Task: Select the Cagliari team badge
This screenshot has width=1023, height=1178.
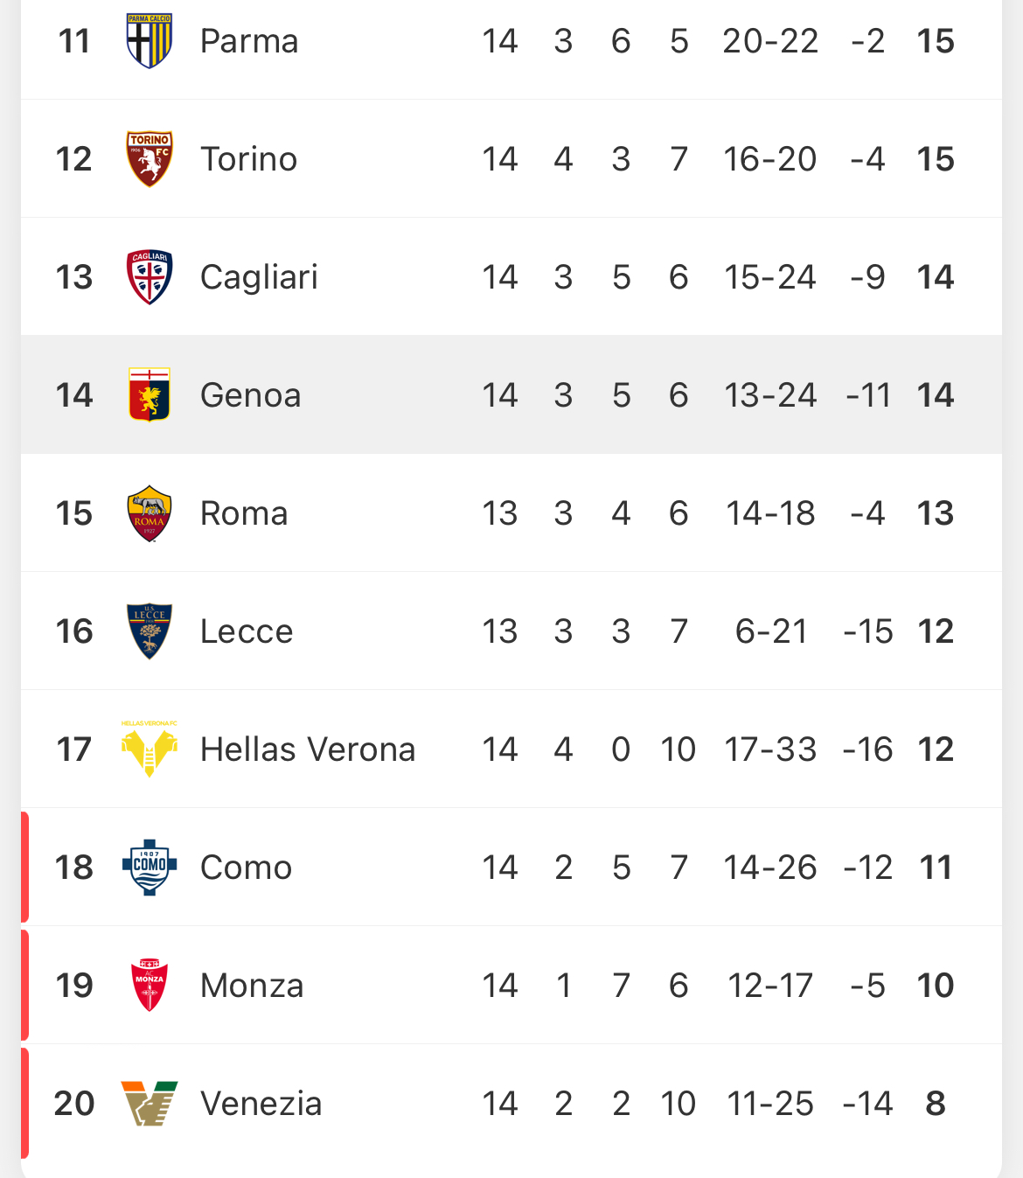Action: (x=150, y=277)
